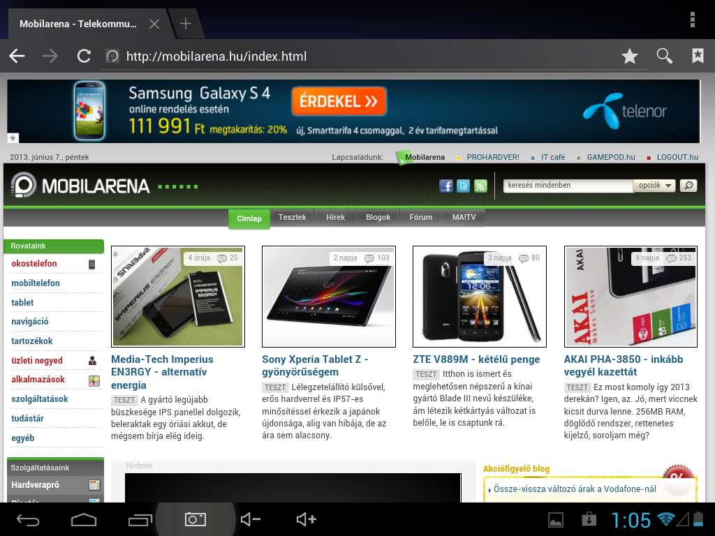The image size is (715, 536).
Task: Tap the Android home button
Action: (x=84, y=519)
